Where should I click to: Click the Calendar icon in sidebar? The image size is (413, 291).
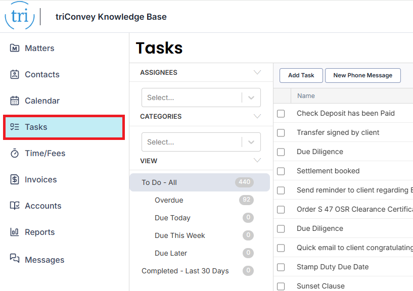tap(15, 101)
